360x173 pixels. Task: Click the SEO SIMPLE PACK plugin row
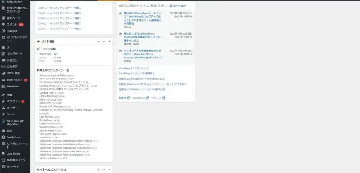(53, 134)
